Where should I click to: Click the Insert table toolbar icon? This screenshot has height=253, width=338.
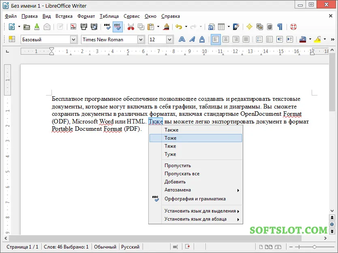[221, 27]
